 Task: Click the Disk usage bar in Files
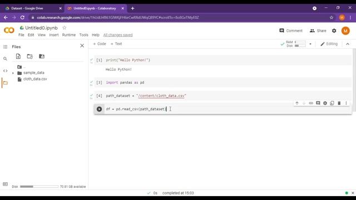point(39,187)
